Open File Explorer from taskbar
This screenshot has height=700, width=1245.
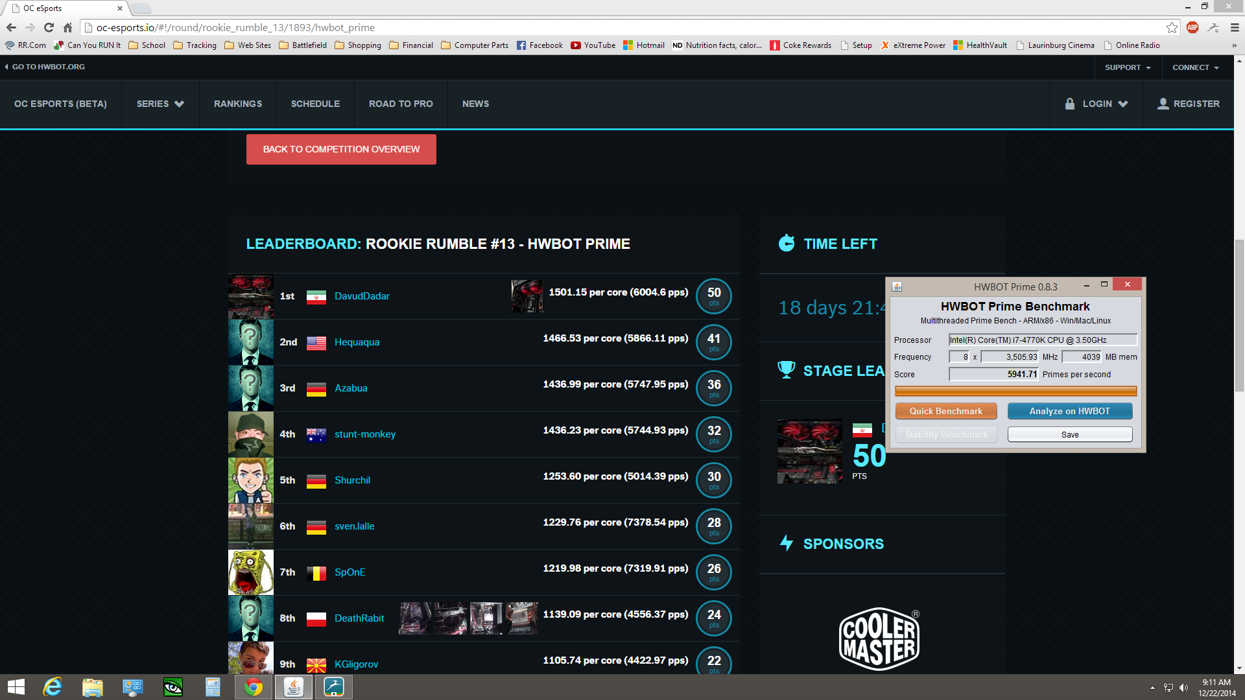[x=93, y=687]
